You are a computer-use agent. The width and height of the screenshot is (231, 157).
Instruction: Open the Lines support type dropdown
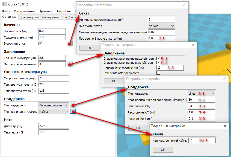click(x=202, y=94)
